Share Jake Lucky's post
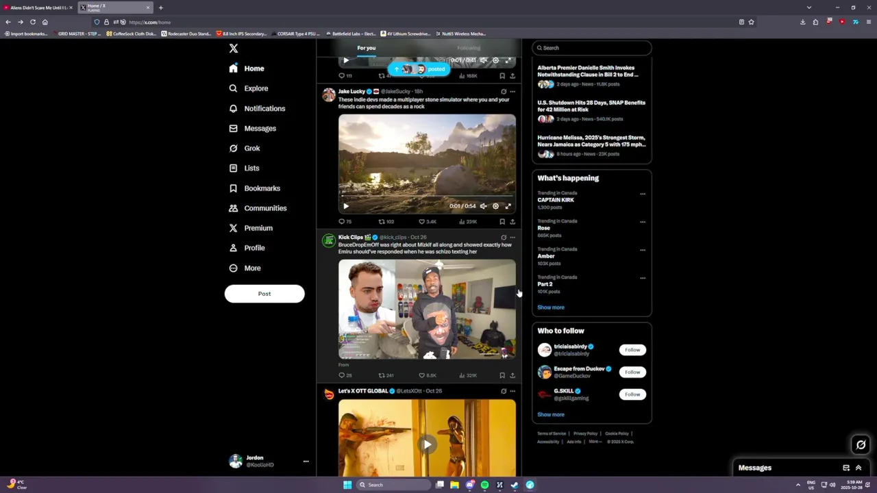This screenshot has width=877, height=493. click(512, 222)
